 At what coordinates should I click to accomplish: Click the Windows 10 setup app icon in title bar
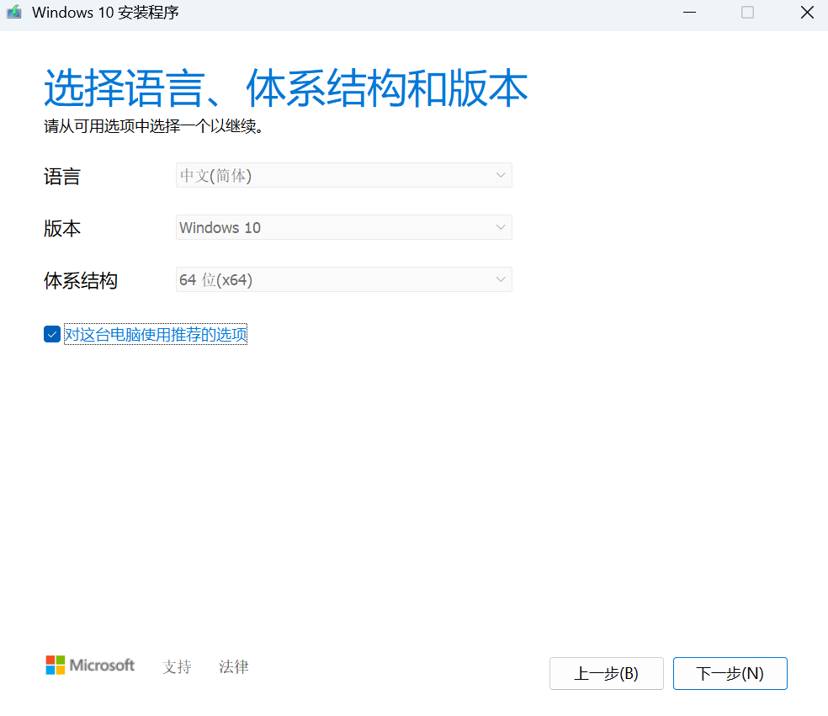[14, 12]
